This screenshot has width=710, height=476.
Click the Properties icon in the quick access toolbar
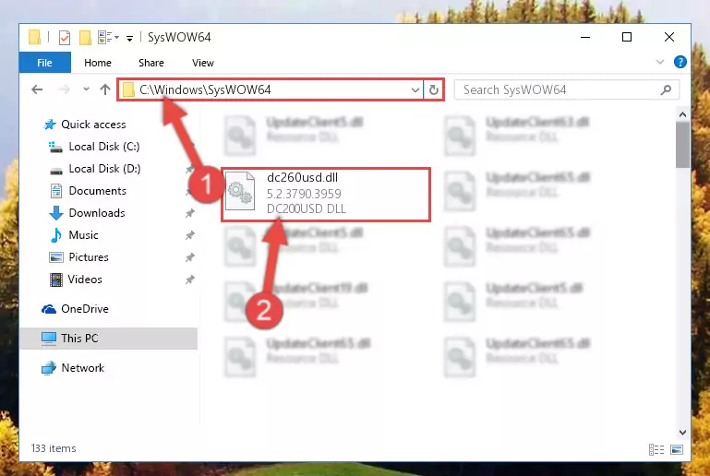pyautogui.click(x=65, y=37)
